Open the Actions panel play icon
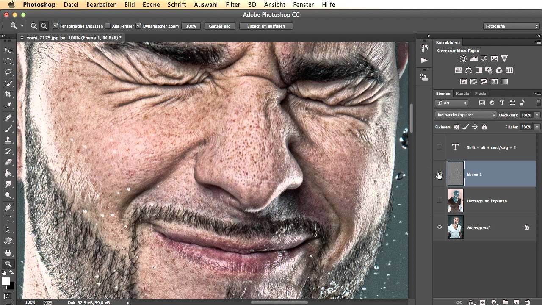 click(424, 61)
